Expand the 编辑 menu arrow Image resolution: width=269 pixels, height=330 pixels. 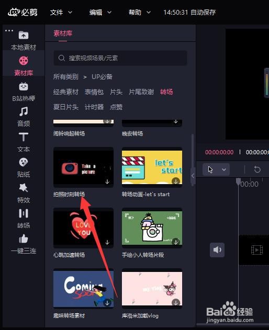[x=109, y=13]
